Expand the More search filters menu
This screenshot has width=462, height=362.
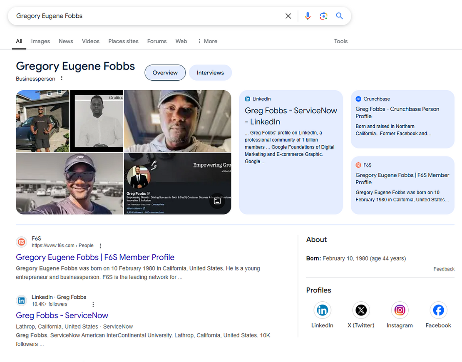[x=207, y=41]
